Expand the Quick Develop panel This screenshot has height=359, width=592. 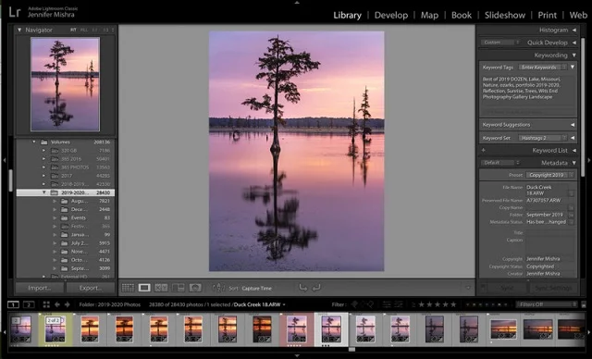point(573,43)
